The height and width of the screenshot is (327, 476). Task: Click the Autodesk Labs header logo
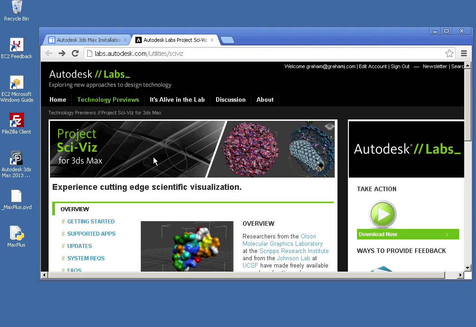point(89,74)
